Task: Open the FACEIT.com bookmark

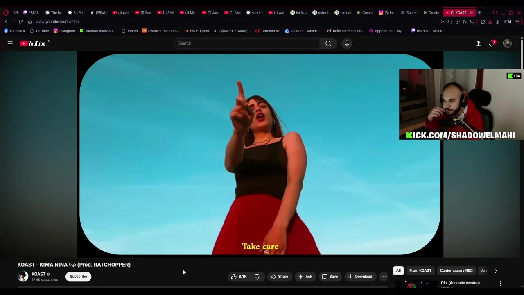Action: point(196,31)
